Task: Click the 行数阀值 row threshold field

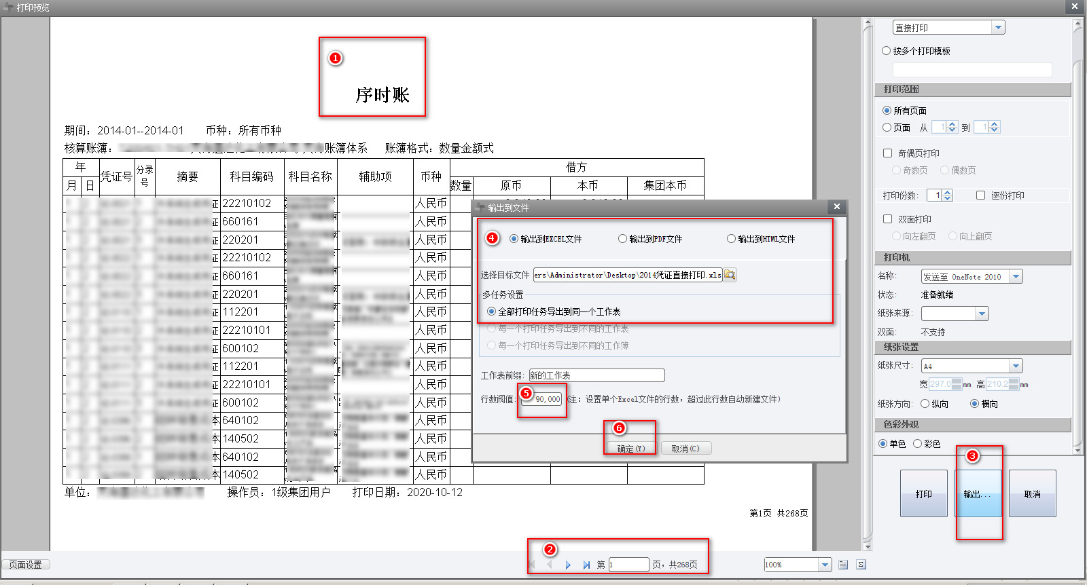Action: 548,399
